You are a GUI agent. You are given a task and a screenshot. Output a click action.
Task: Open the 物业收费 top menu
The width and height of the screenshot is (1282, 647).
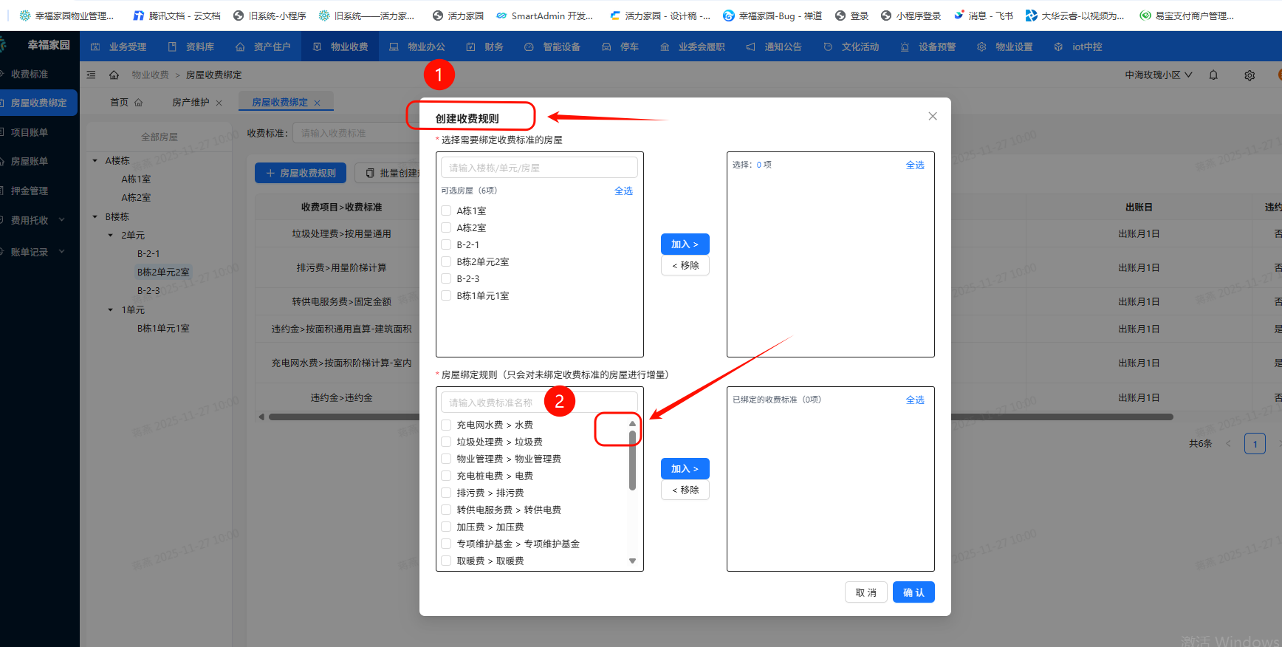341,47
